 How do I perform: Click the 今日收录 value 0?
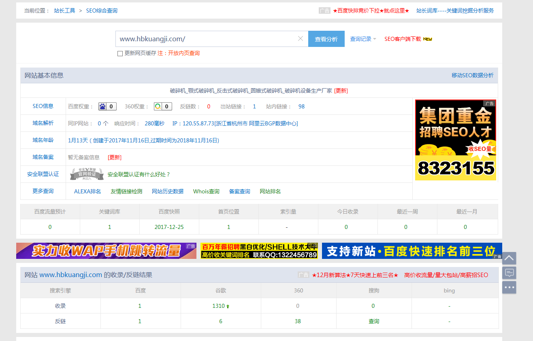346,227
